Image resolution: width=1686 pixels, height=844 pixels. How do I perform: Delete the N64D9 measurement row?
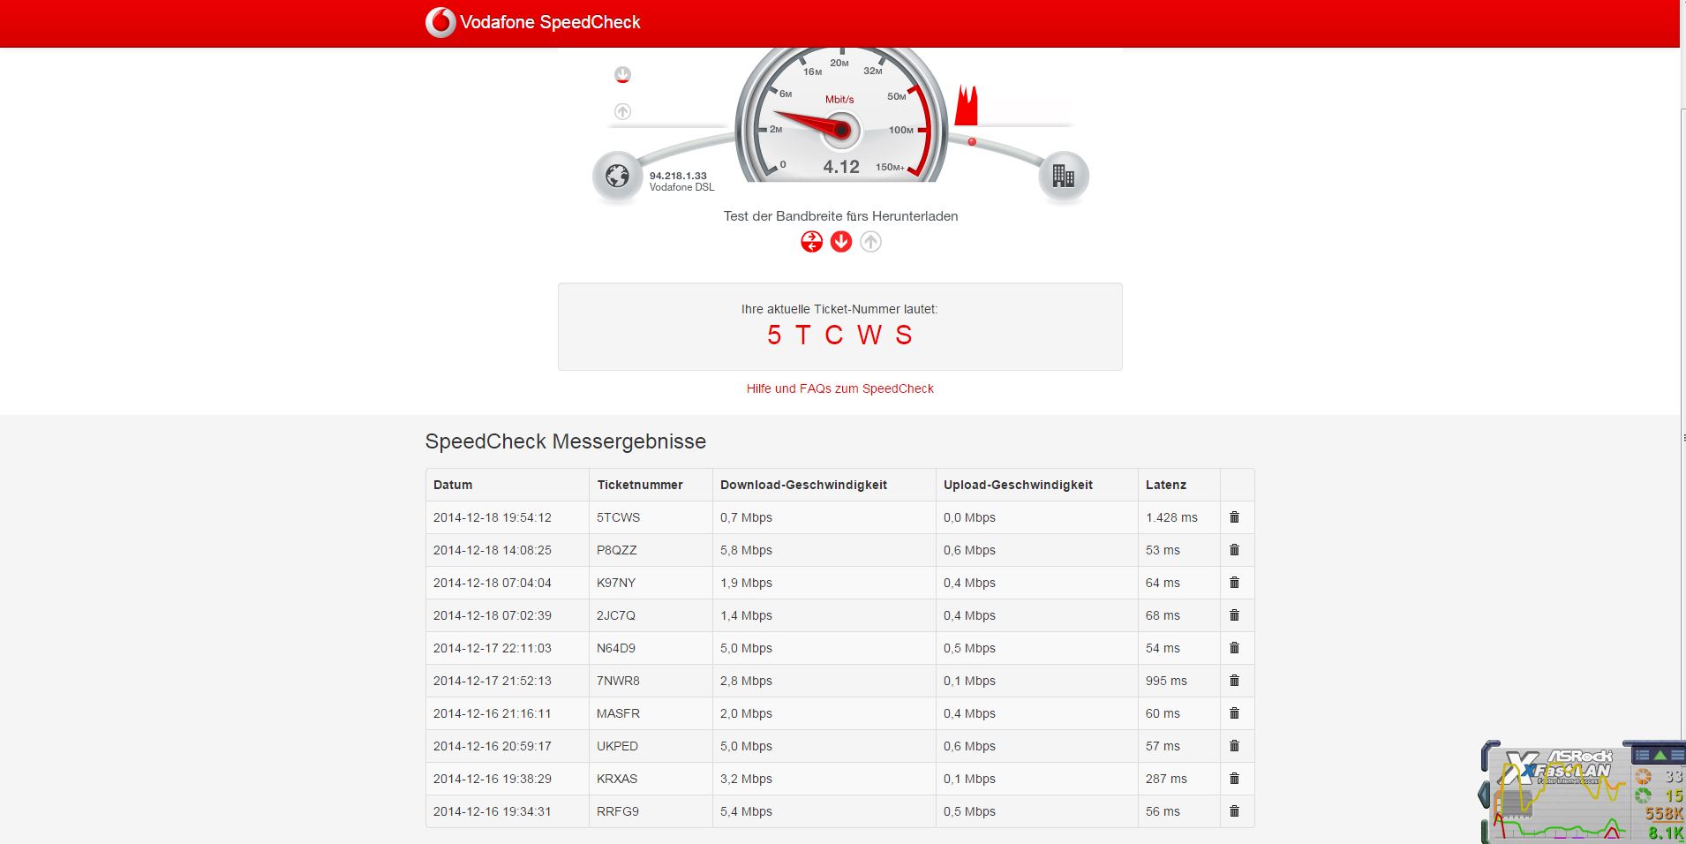coord(1234,648)
